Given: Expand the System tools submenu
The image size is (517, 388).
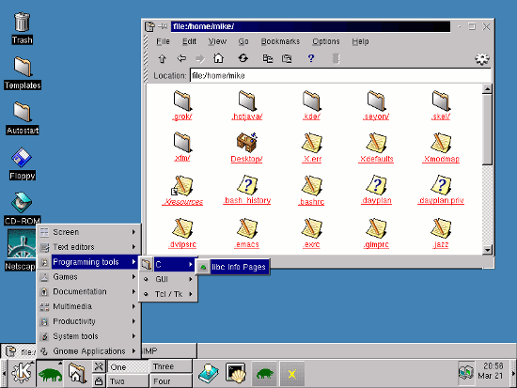Looking at the screenshot, I should point(88,336).
